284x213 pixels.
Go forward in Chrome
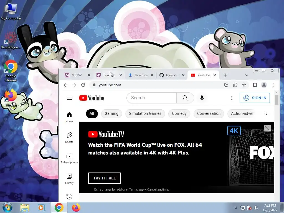(x=74, y=85)
